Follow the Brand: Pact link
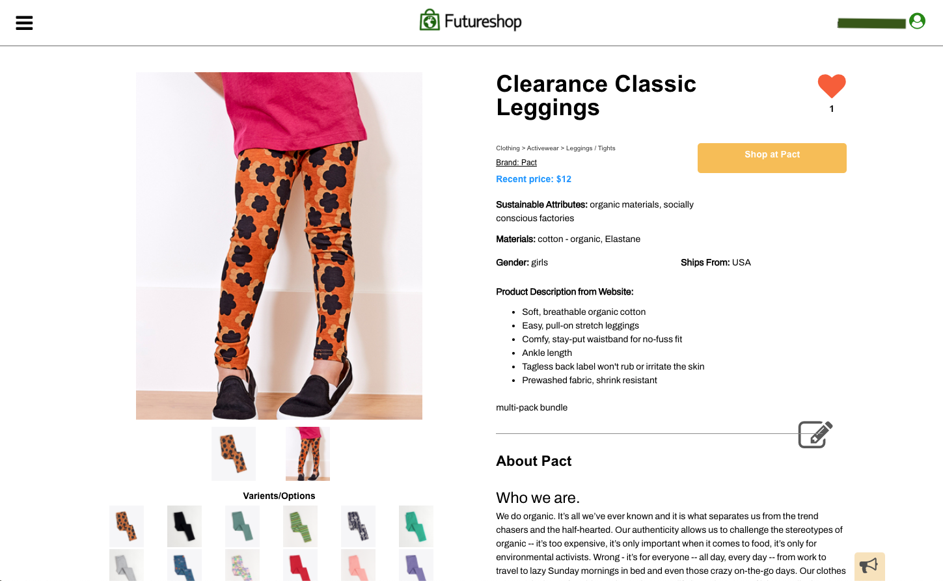Image resolution: width=943 pixels, height=581 pixels. 516,163
